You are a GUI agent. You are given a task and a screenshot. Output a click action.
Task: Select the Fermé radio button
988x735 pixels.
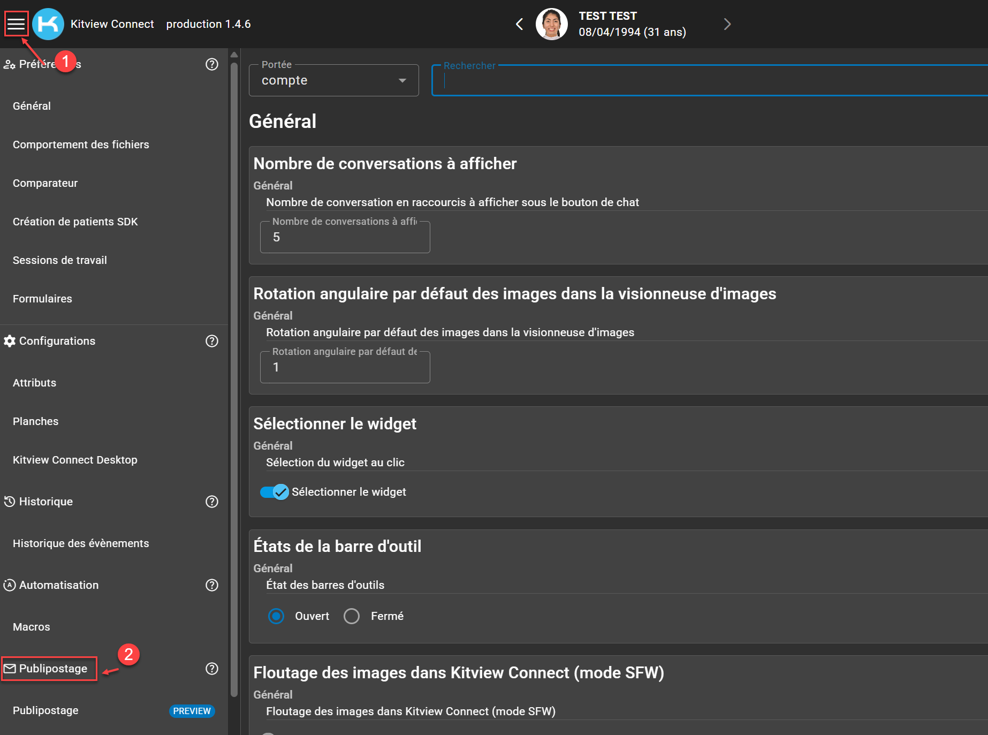[x=352, y=616]
